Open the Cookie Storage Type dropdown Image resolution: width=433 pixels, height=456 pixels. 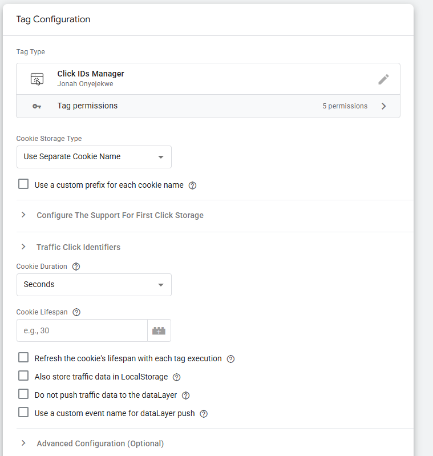94,157
